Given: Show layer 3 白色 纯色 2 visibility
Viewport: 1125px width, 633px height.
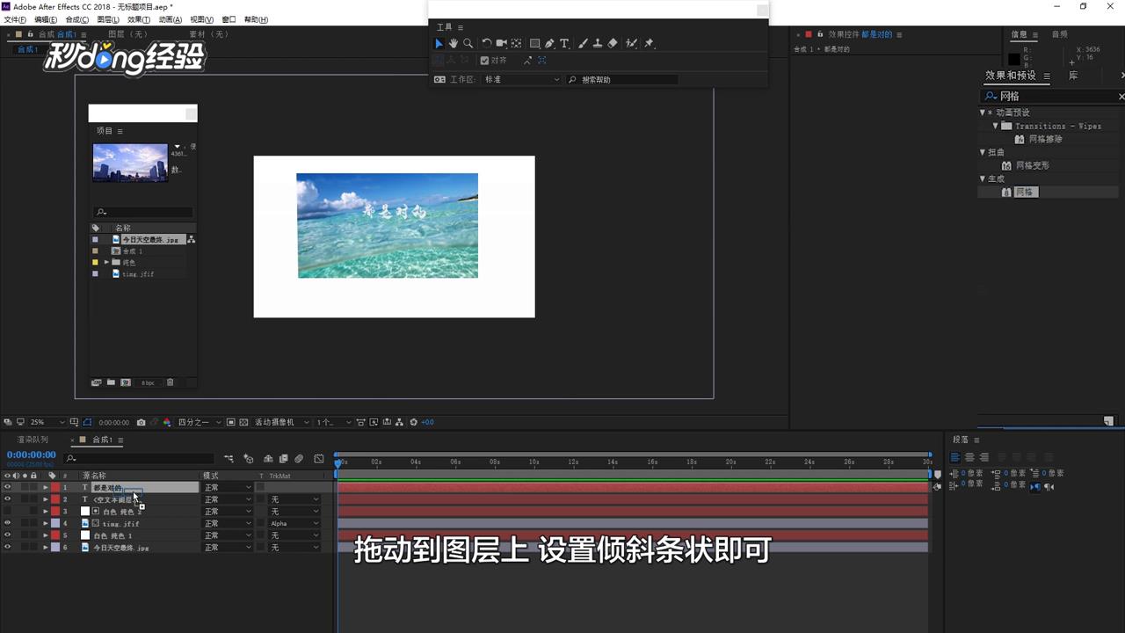Looking at the screenshot, I should point(8,511).
